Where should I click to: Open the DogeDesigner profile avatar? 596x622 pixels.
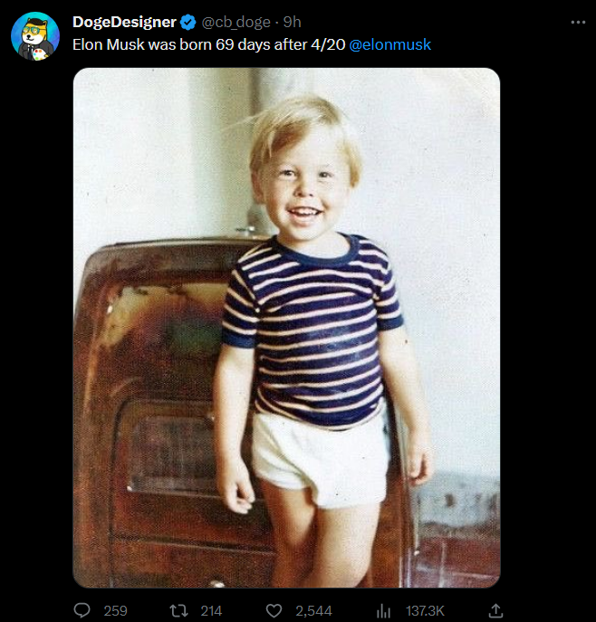(x=35, y=36)
